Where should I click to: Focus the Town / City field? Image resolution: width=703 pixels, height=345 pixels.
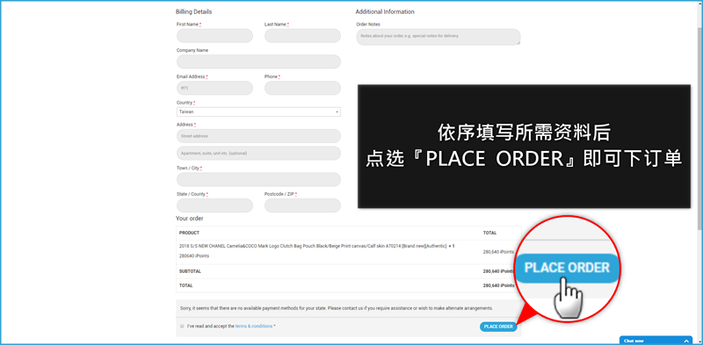point(258,180)
